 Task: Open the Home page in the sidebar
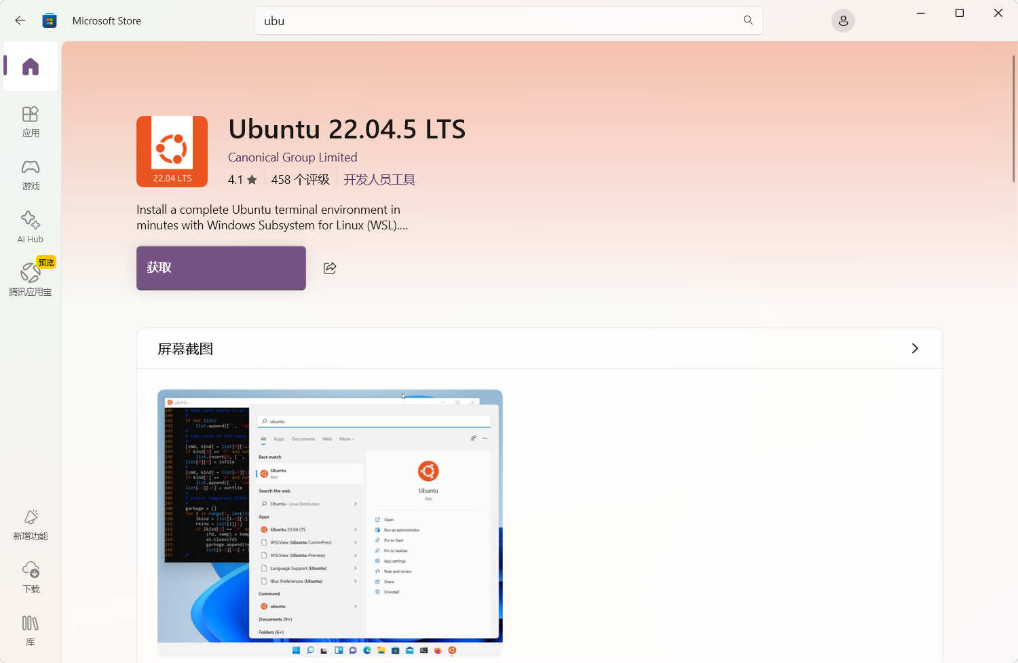[x=31, y=67]
